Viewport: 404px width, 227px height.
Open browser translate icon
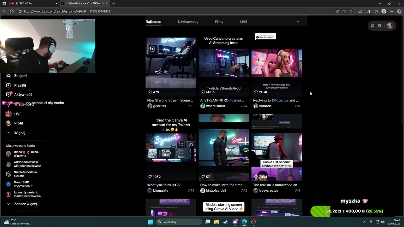coord(344,11)
